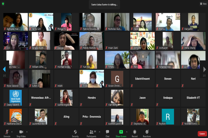Open the Participants panel

[x=91, y=133]
